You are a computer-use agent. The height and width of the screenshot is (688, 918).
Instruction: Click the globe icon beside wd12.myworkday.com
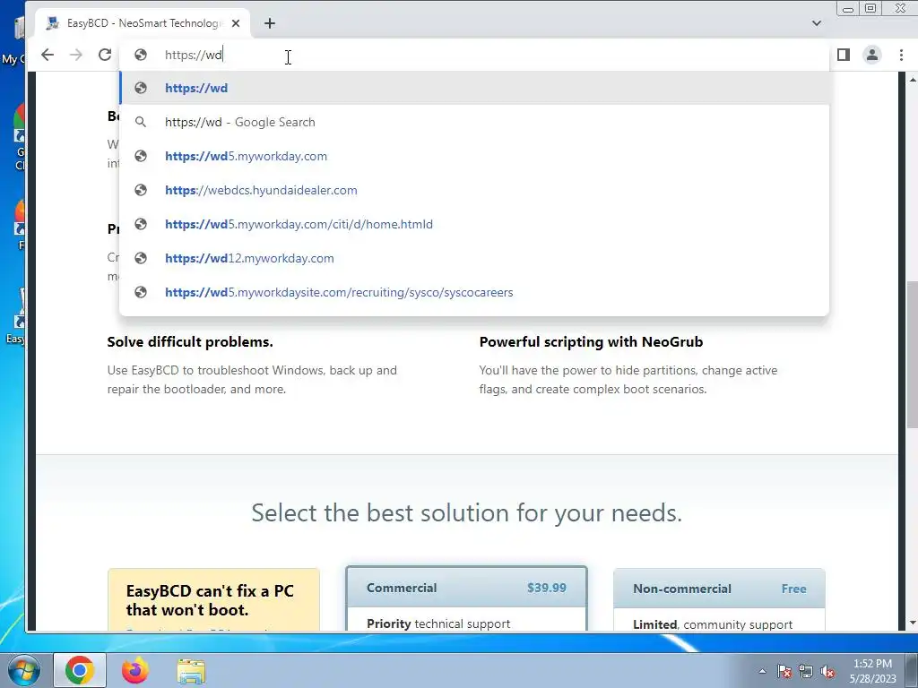pyautogui.click(x=141, y=258)
